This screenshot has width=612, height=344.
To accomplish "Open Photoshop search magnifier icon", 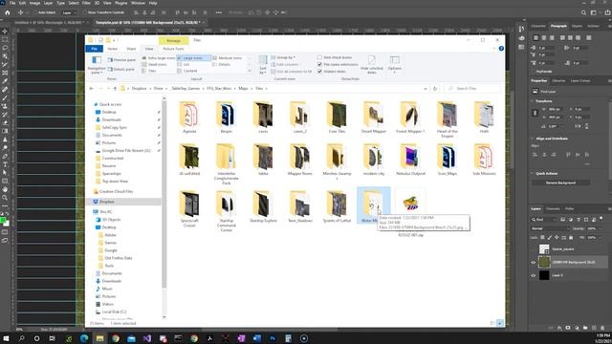I will click(583, 12).
